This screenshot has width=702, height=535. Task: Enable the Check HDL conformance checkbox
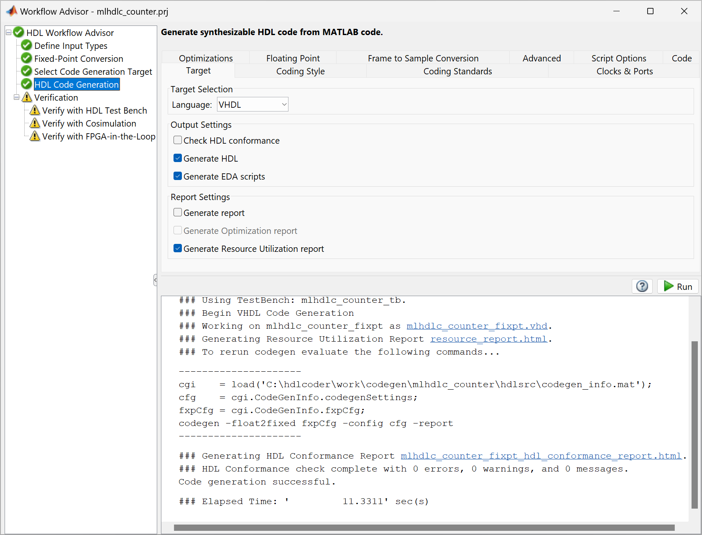(x=178, y=140)
